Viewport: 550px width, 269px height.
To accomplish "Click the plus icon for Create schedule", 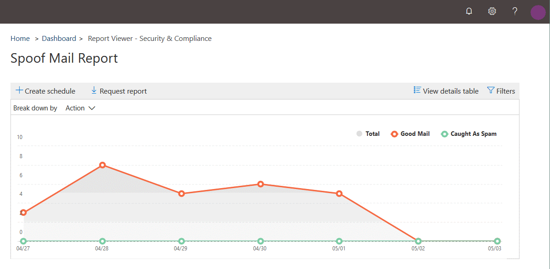I will [x=20, y=90].
